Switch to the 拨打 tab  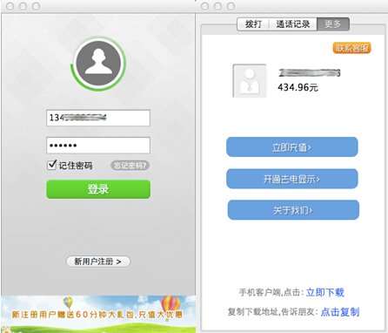[253, 24]
